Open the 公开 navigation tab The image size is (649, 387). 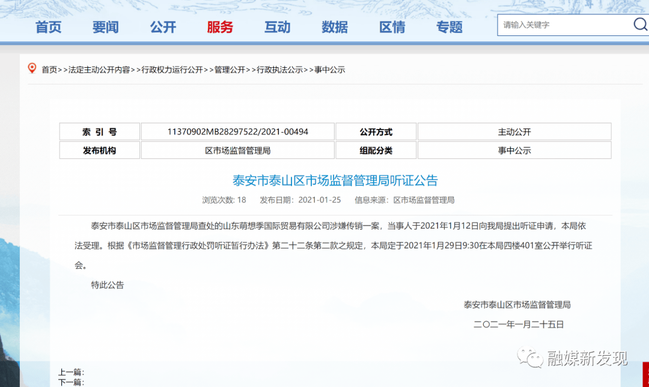click(x=163, y=27)
